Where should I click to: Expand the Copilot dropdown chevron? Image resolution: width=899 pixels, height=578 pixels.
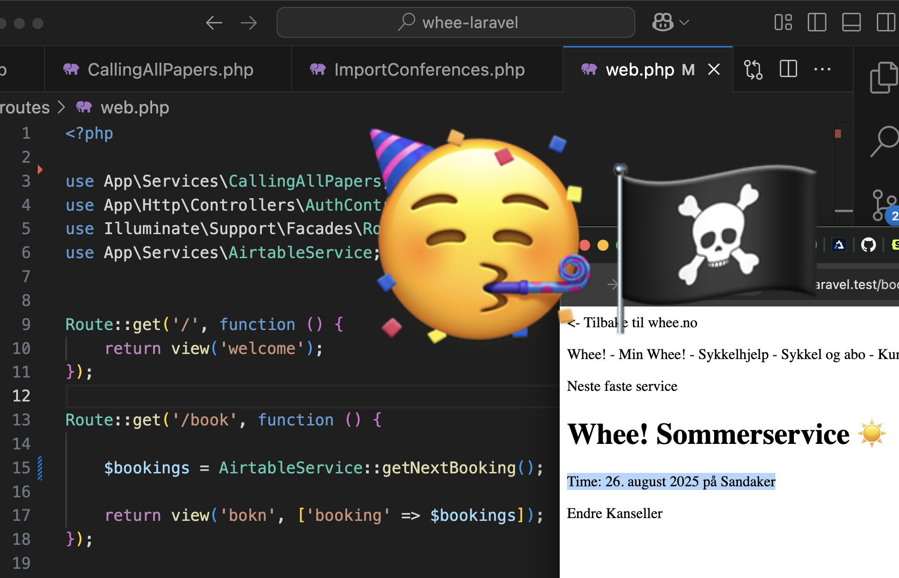685,23
